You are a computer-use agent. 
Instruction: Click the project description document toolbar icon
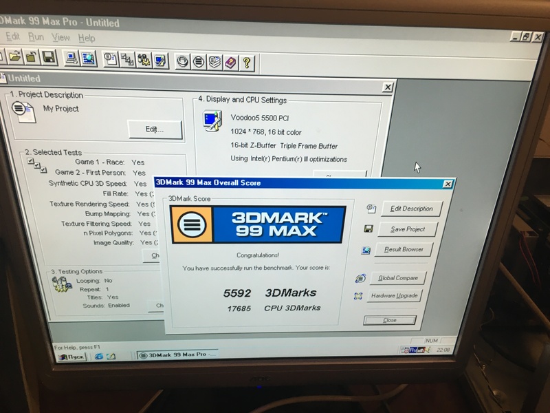pos(111,59)
